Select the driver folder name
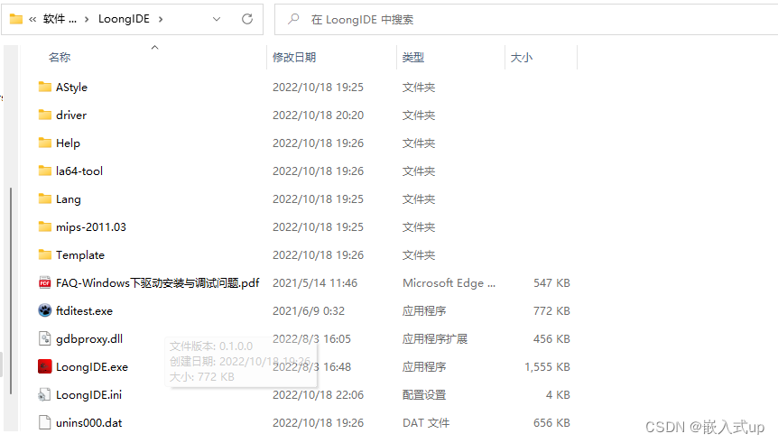 point(71,115)
